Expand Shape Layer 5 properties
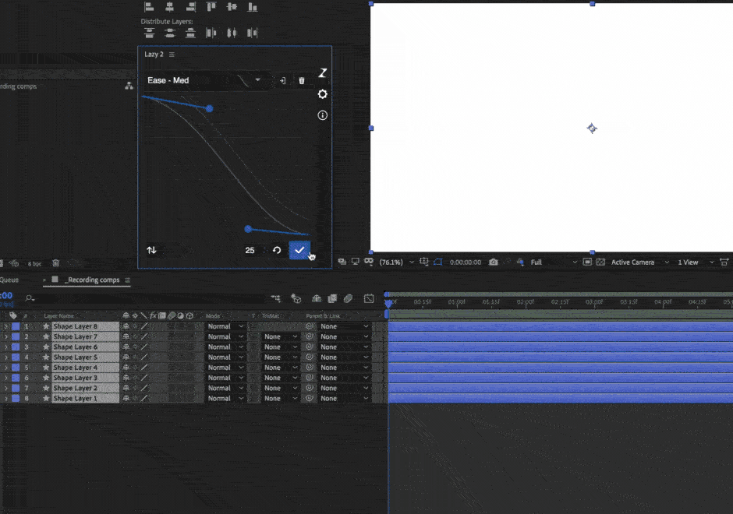The image size is (733, 514). 6,357
